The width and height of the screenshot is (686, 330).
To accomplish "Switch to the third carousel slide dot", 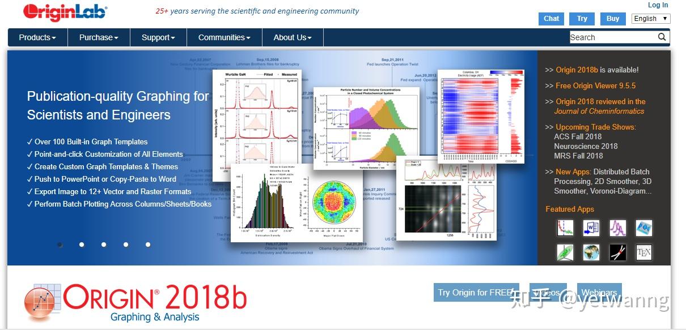I will 104,245.
